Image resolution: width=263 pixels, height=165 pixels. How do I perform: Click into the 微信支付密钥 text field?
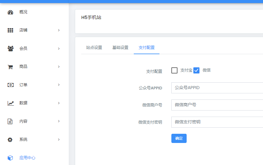pos(217,122)
